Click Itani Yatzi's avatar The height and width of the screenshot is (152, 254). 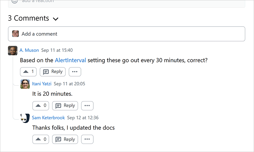pos(25,84)
